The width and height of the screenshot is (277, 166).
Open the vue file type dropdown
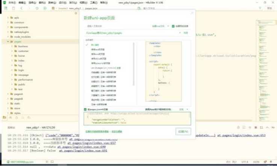(160, 26)
